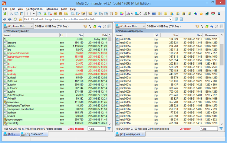Click the left panel *.exe filter field
This screenshot has width=227, height=143.
click(96, 129)
